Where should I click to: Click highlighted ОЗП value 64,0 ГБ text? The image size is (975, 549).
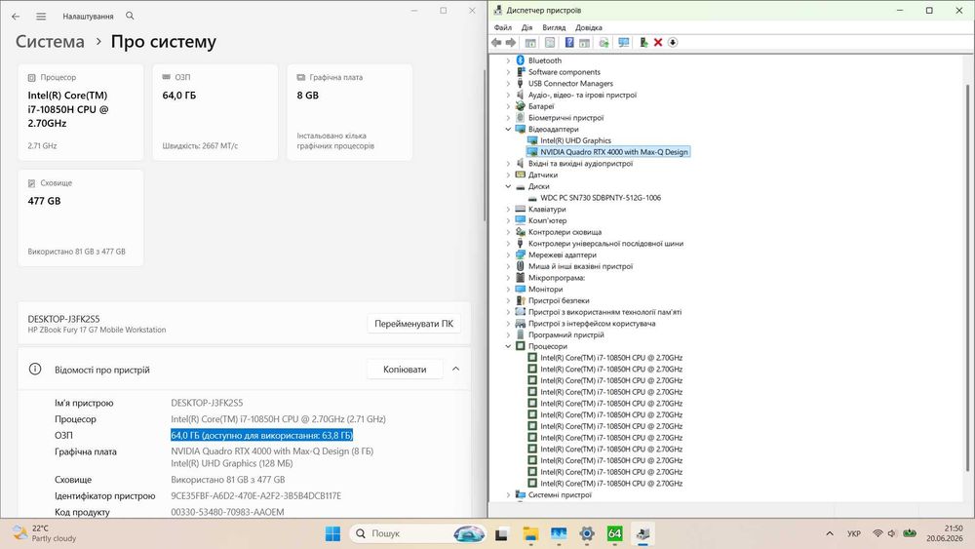261,435
